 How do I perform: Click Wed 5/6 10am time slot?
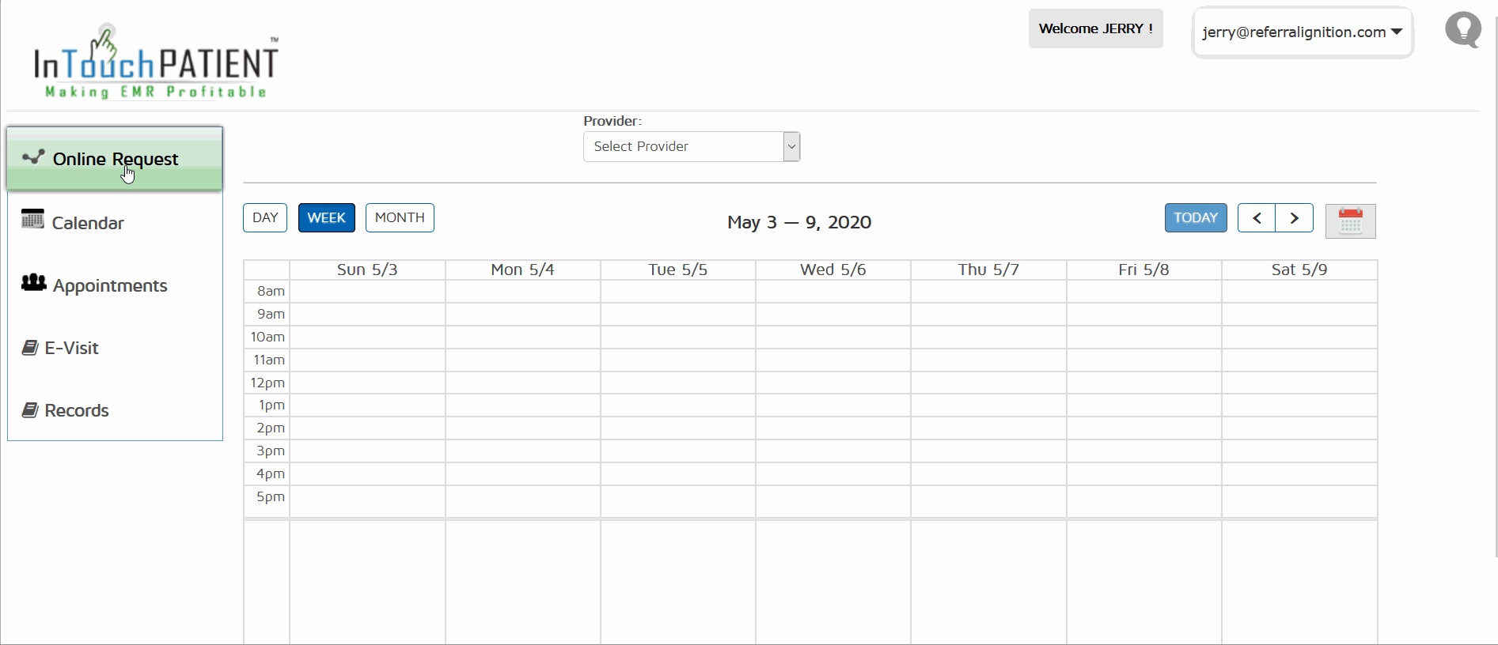pyautogui.click(x=832, y=338)
